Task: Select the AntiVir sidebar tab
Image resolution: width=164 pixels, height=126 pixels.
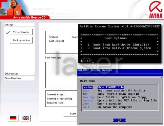Action: [19, 25]
